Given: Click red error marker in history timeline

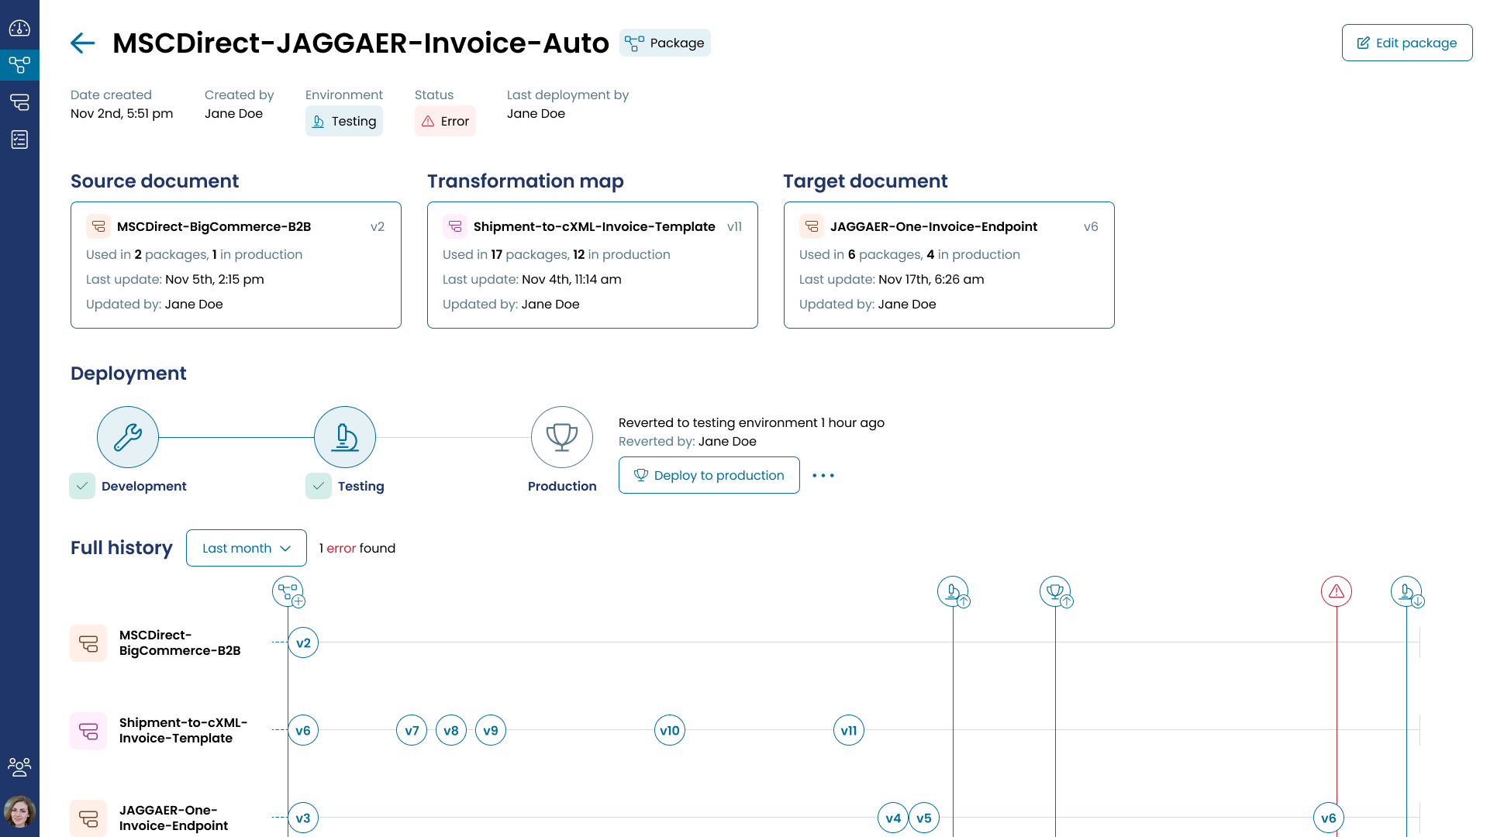Looking at the screenshot, I should 1337,591.
